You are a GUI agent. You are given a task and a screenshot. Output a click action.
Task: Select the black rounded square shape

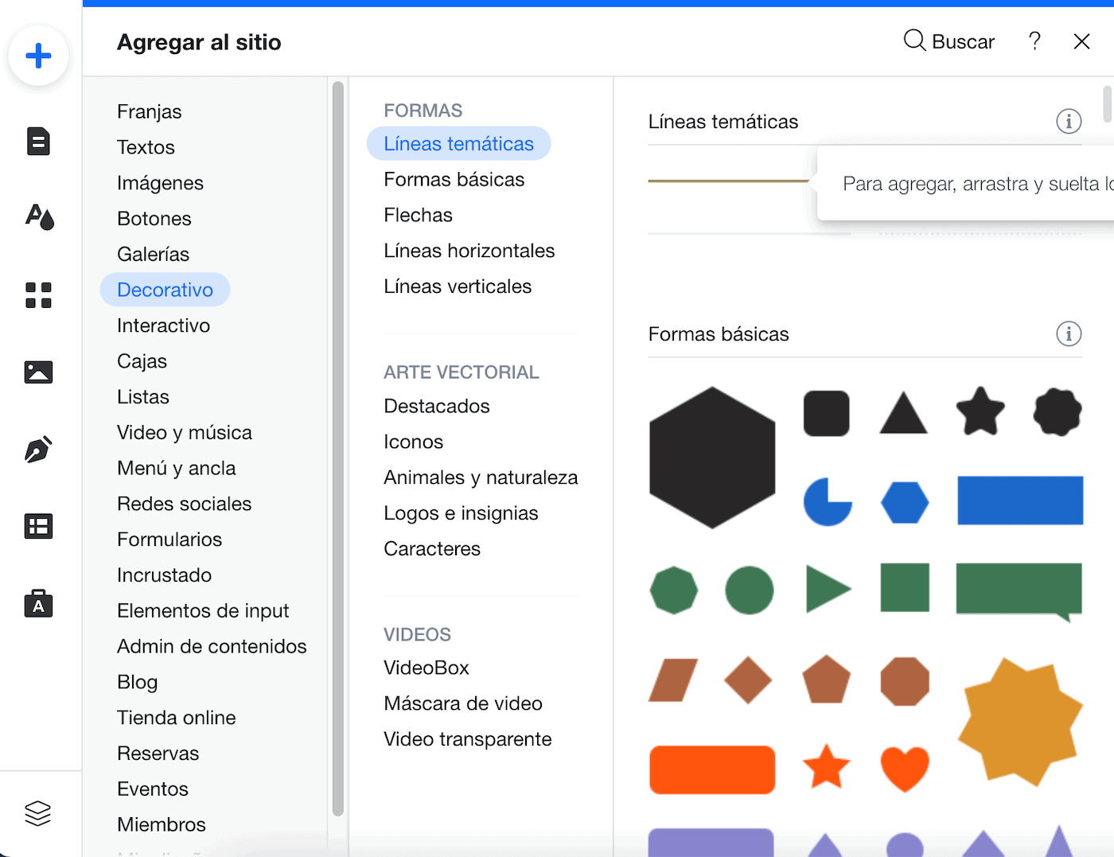point(826,413)
